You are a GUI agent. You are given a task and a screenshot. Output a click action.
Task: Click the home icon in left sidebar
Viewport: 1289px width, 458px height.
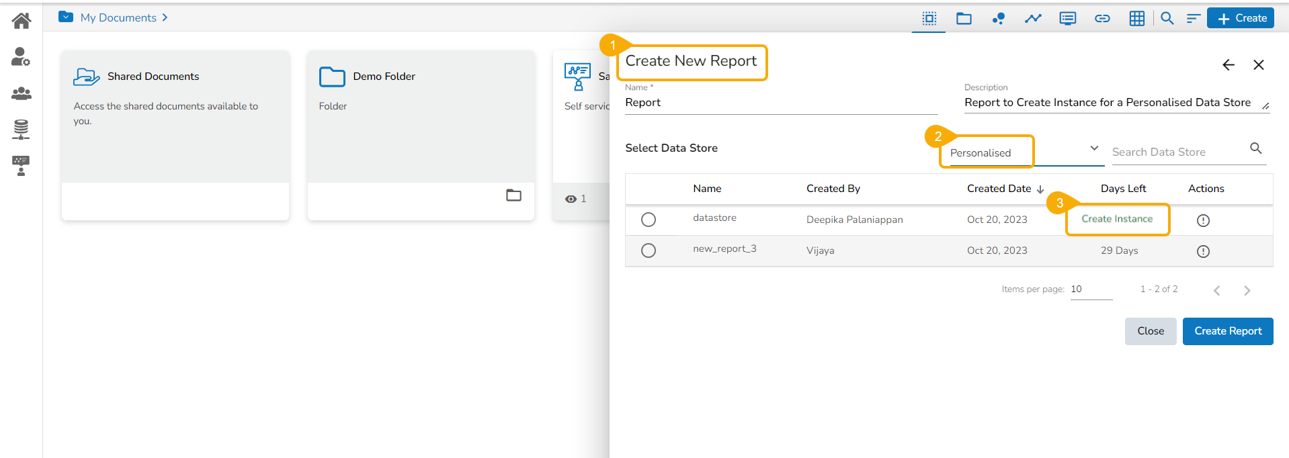point(22,21)
